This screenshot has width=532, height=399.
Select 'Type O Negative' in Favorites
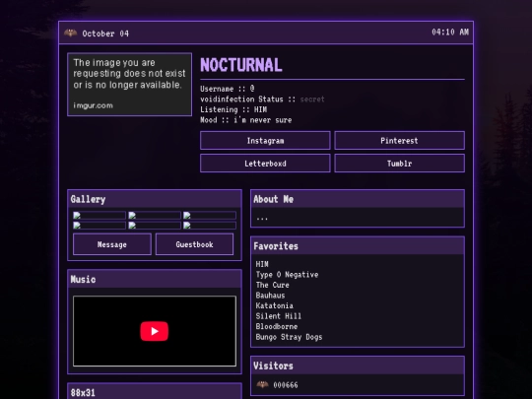pos(287,275)
